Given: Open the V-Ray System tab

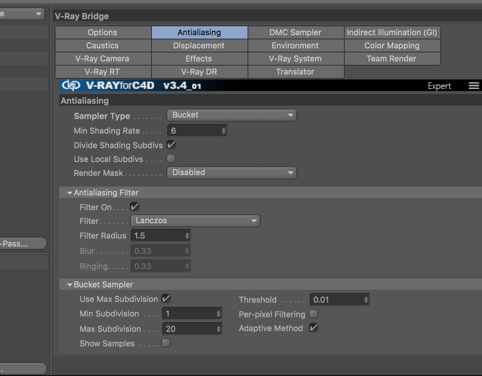Looking at the screenshot, I should coord(296,59).
